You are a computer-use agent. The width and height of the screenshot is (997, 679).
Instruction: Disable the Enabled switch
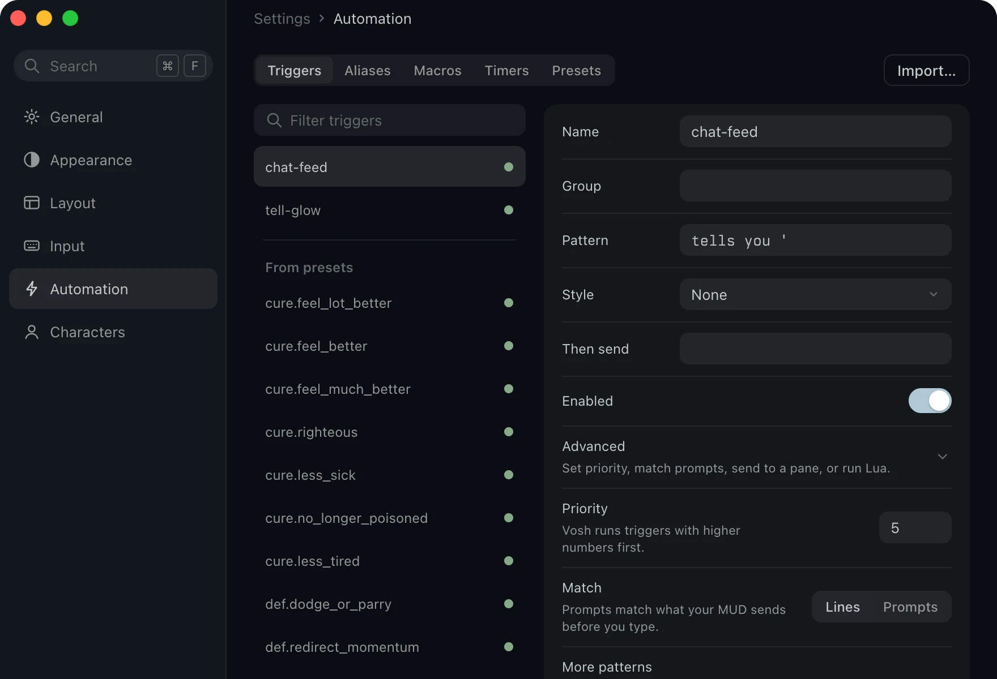pos(930,401)
